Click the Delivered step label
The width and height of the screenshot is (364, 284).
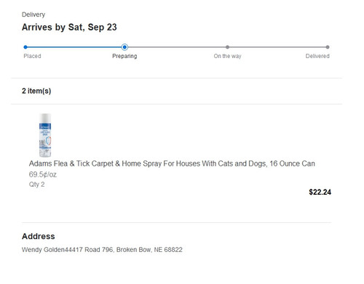click(317, 56)
